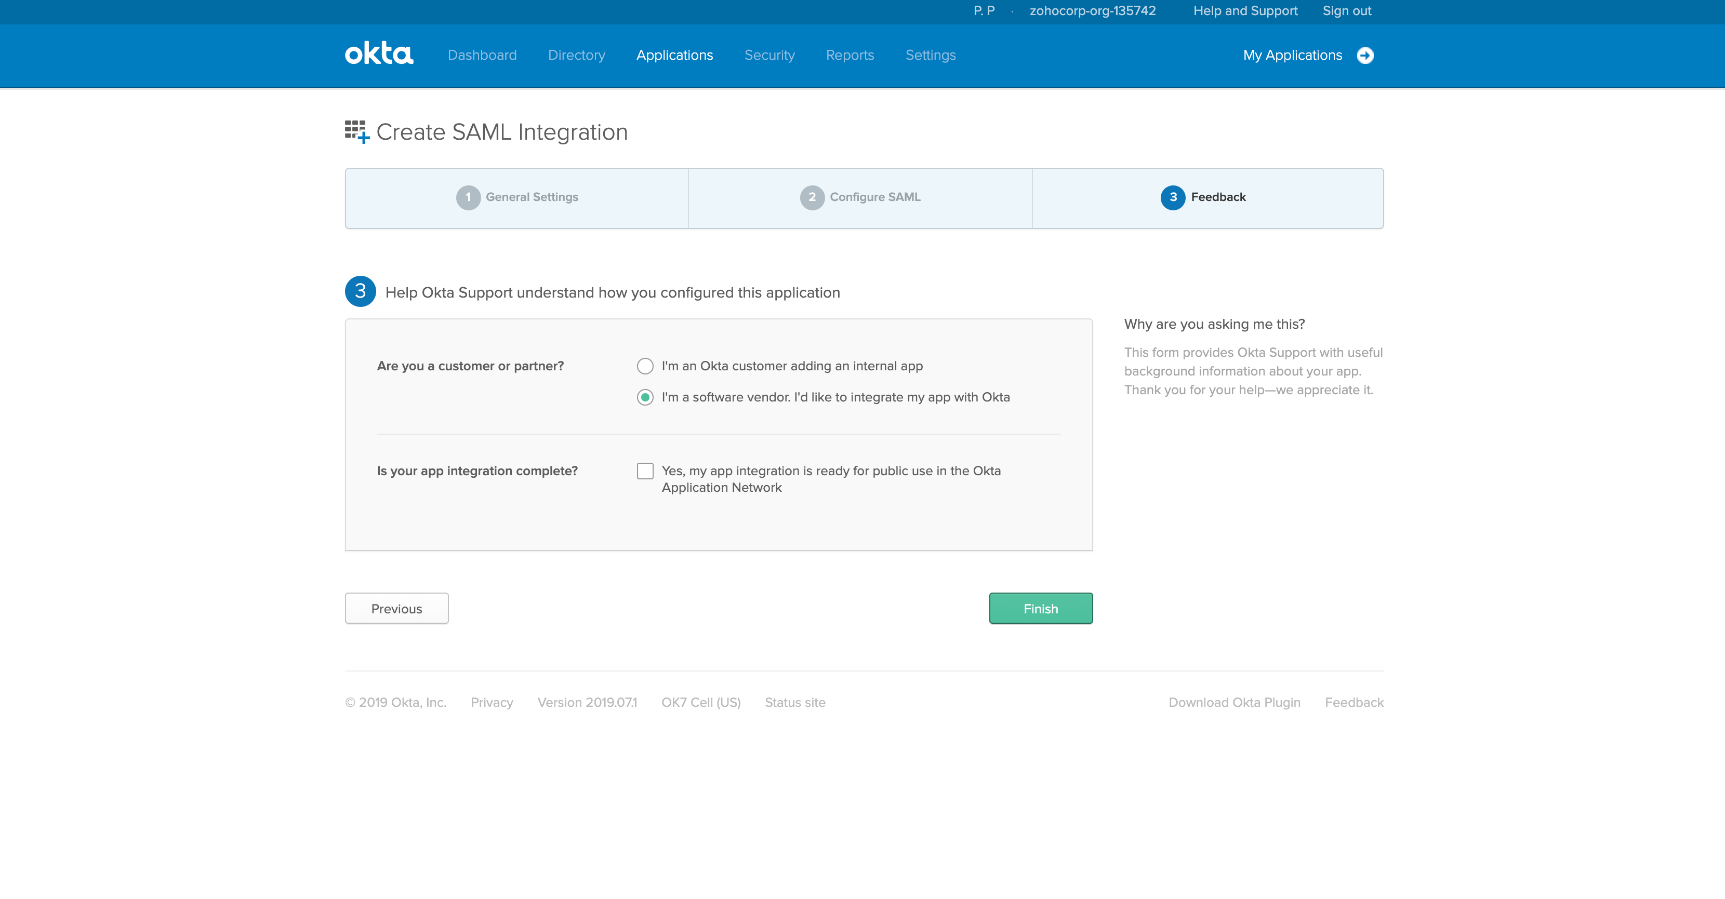1725x899 pixels.
Task: Open the Applications menu
Action: [674, 56]
